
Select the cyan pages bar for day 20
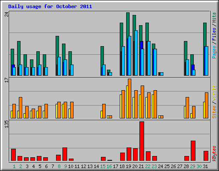point(136,53)
